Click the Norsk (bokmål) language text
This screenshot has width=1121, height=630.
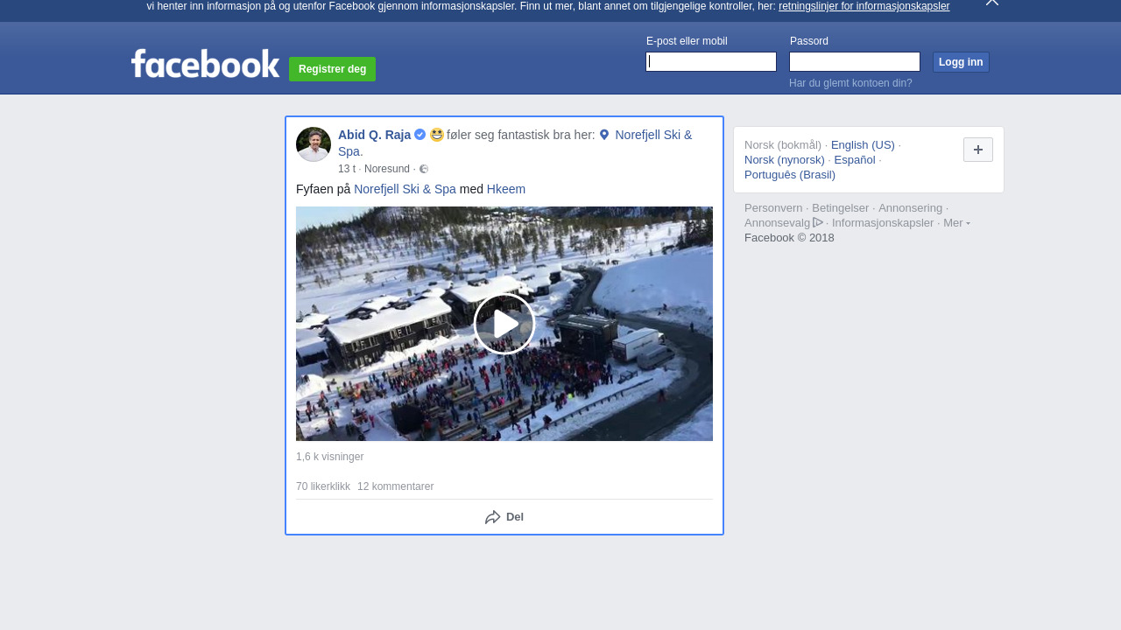pyautogui.click(x=783, y=145)
